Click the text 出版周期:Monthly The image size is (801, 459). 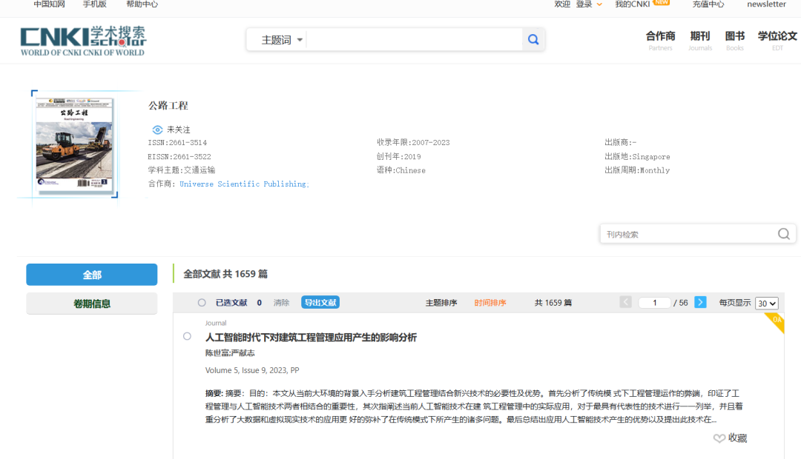(637, 170)
